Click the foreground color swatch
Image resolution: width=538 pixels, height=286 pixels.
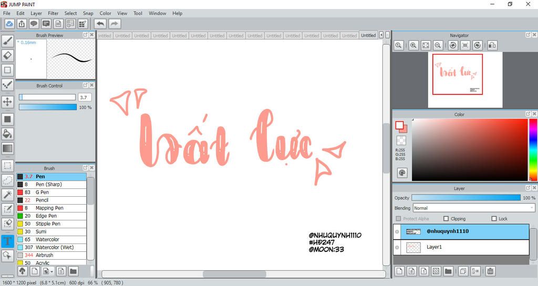[x=399, y=125]
